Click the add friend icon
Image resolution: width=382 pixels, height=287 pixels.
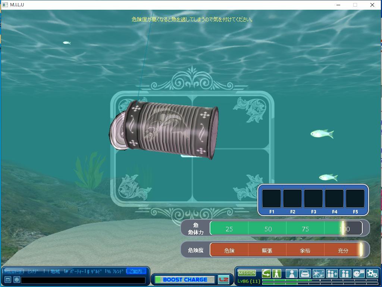click(332, 274)
